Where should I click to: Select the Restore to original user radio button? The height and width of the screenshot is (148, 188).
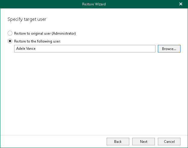(x=10, y=33)
